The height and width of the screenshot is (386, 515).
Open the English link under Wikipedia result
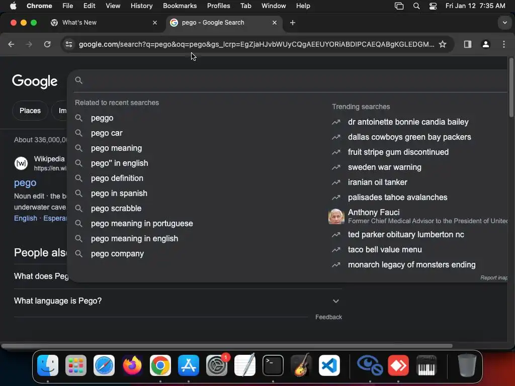tap(26, 218)
